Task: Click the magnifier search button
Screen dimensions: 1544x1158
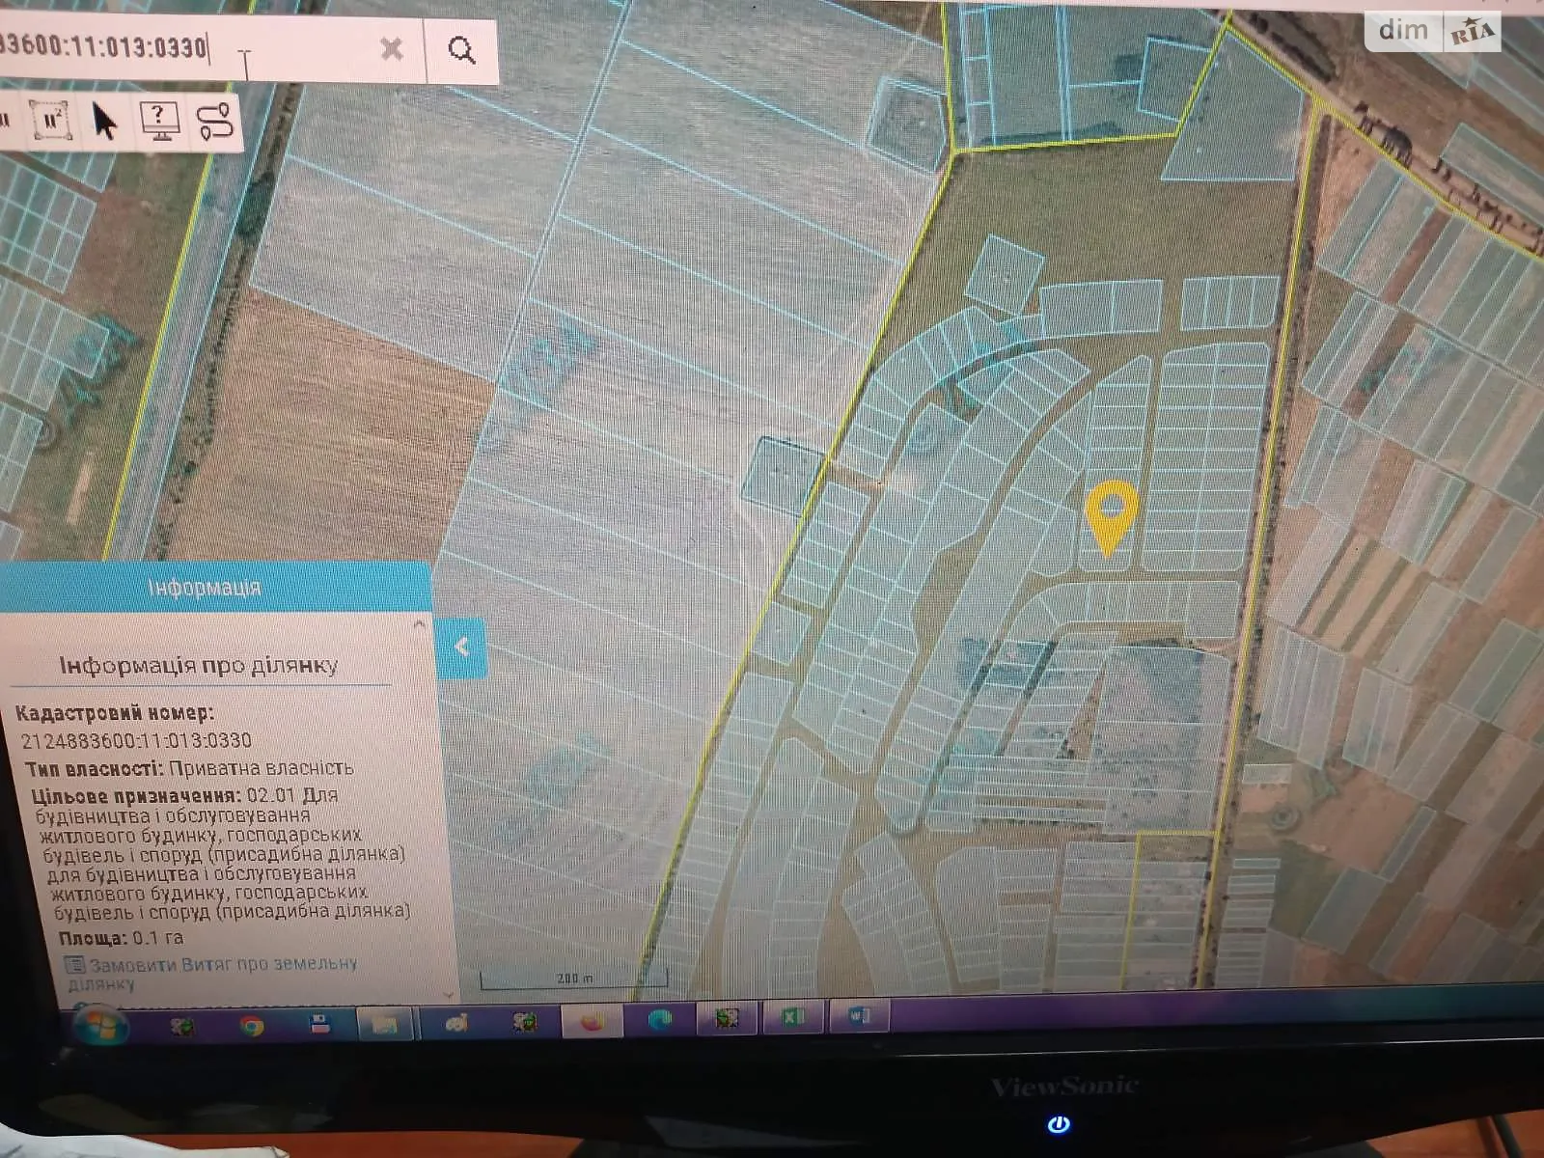Action: [462, 50]
